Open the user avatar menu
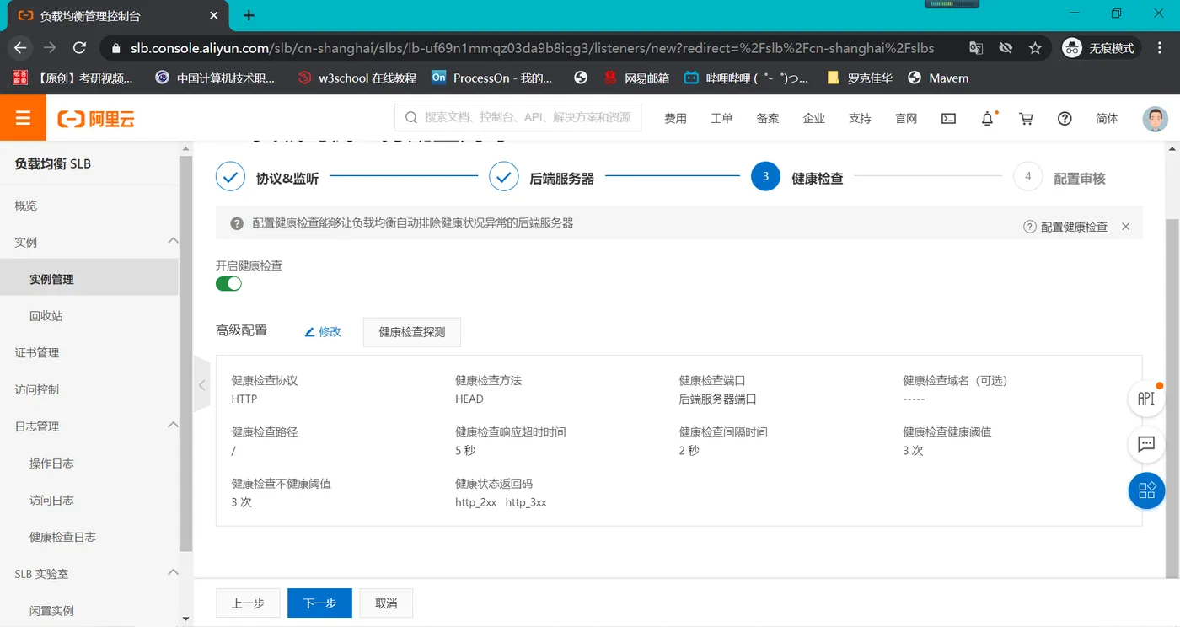The height and width of the screenshot is (627, 1180). pos(1155,119)
